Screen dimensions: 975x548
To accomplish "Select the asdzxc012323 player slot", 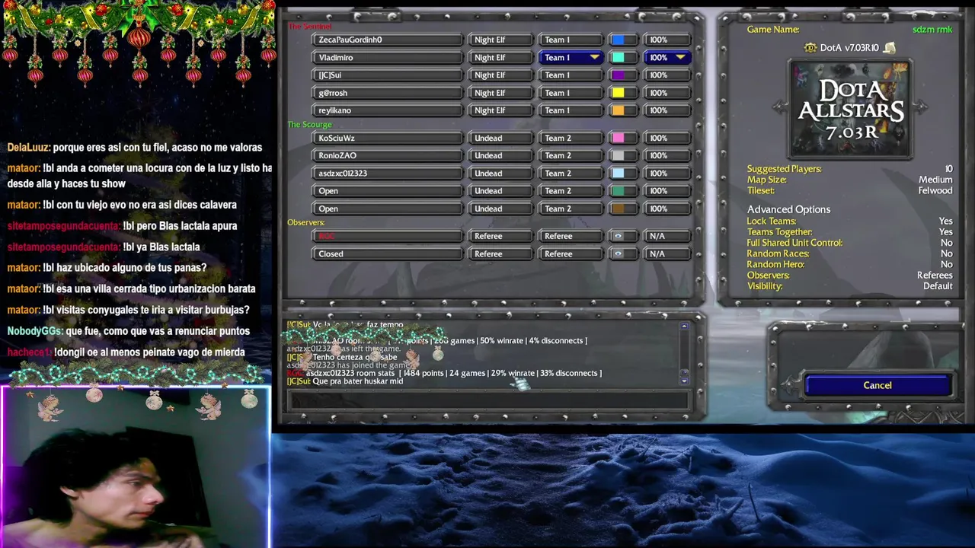I will click(388, 173).
